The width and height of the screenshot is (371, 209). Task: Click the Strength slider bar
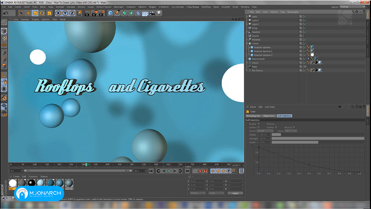pyautogui.click(x=318, y=139)
